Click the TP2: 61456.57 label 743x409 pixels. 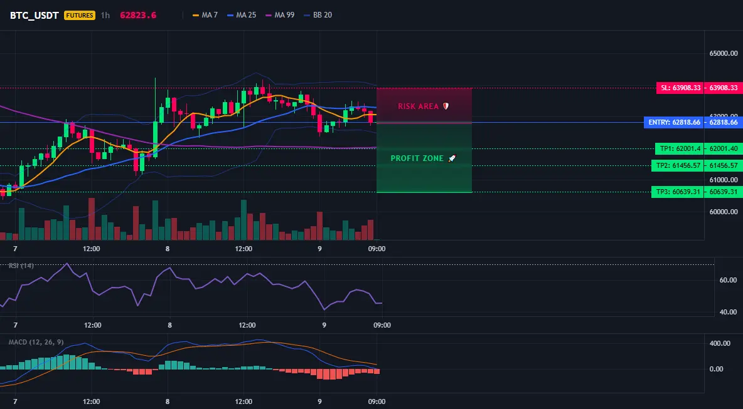677,165
